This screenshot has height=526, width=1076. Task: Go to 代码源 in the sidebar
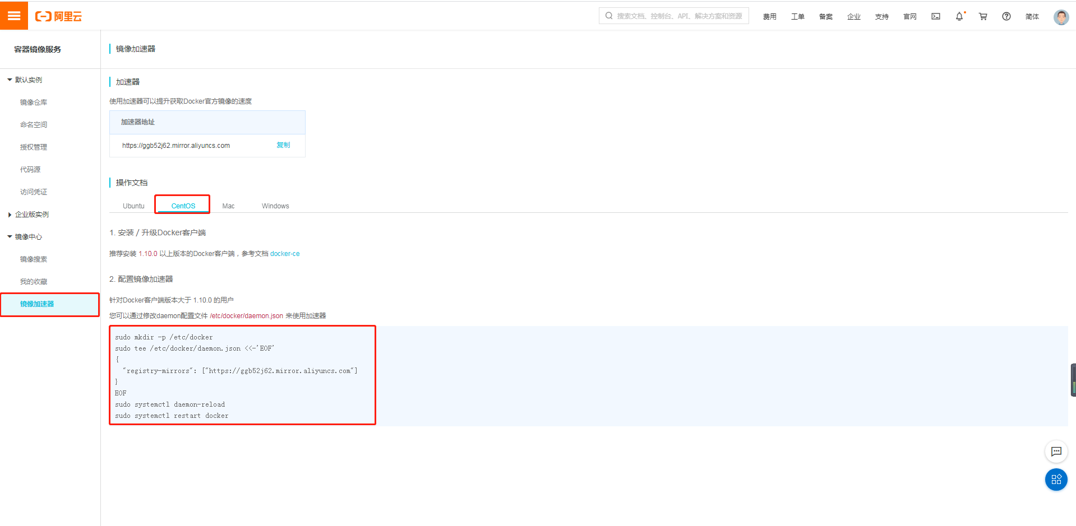click(x=30, y=170)
